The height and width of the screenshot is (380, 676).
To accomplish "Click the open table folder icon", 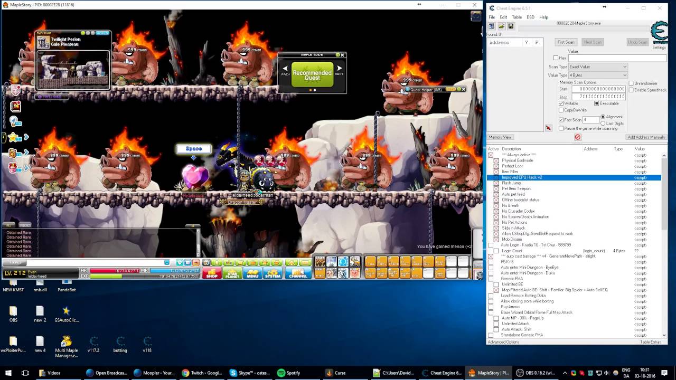I will pos(501,26).
